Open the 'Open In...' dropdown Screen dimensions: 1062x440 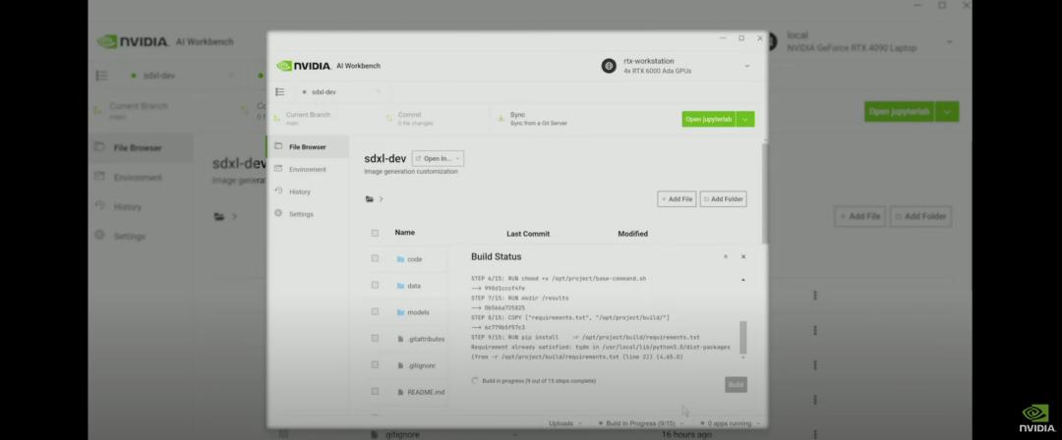438,158
